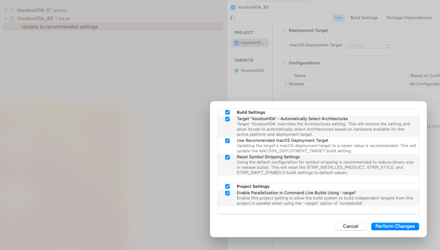Uncheck the Project Settings group checkbox

(227, 186)
